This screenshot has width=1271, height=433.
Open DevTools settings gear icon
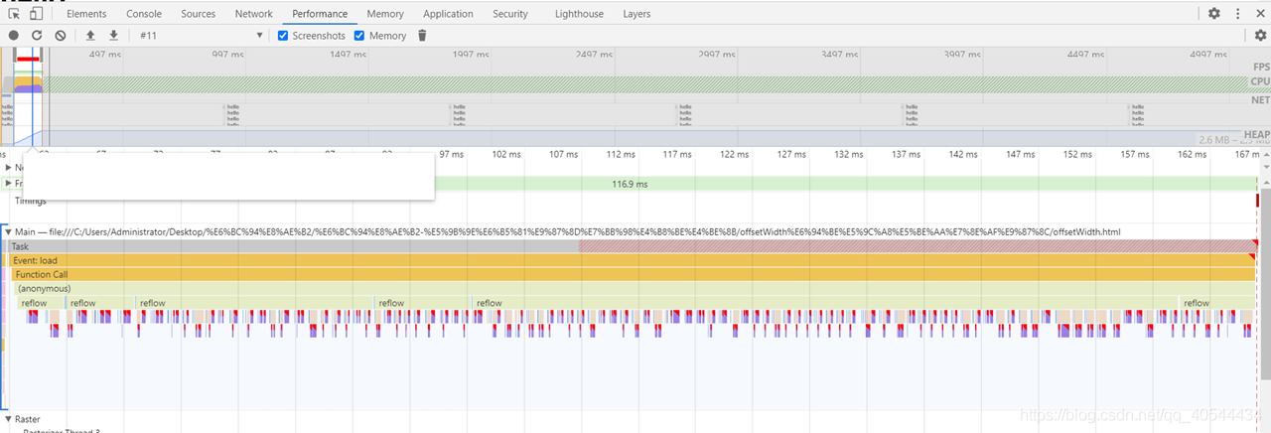(1214, 14)
